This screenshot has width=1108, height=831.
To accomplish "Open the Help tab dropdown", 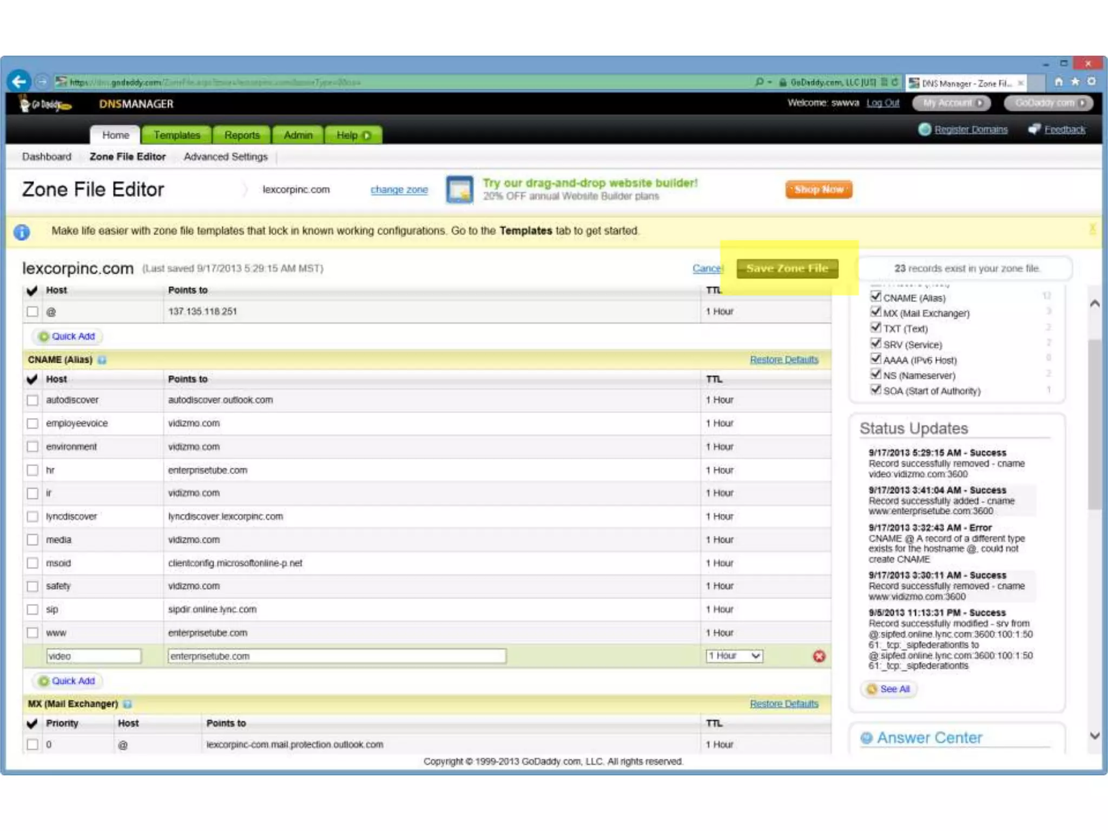I will tap(353, 135).
